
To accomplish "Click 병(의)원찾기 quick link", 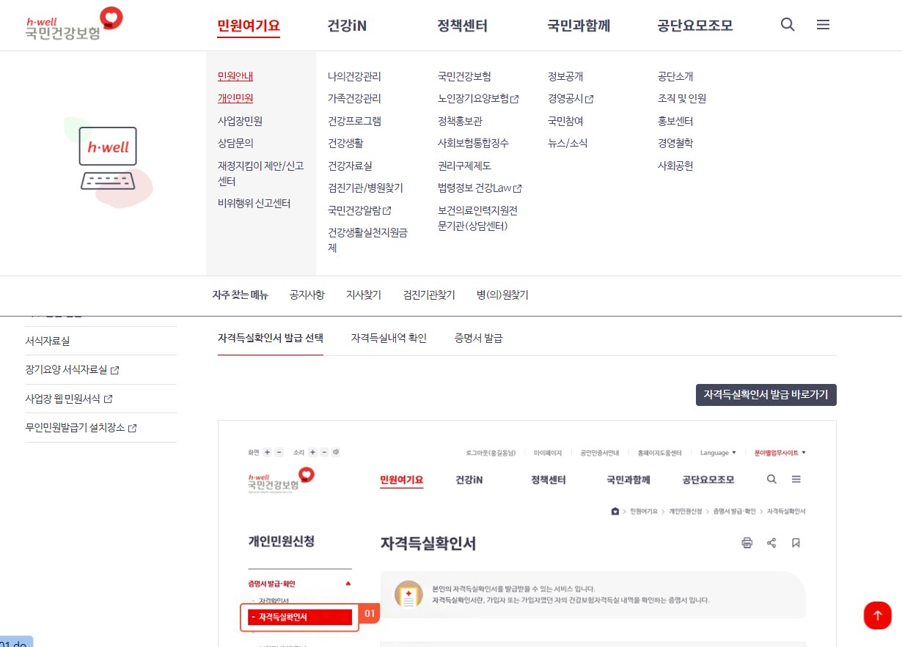I will (x=502, y=295).
